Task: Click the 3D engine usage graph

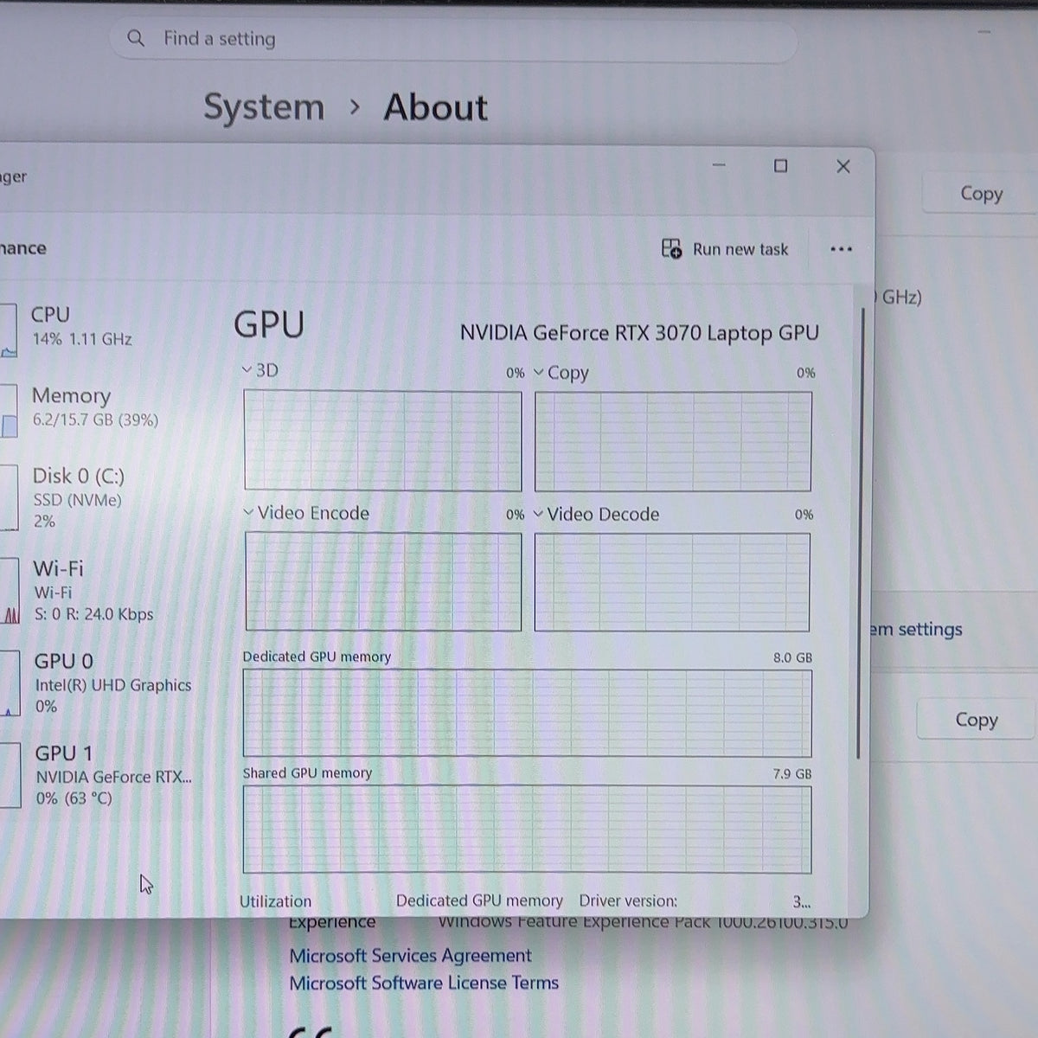Action: point(382,440)
